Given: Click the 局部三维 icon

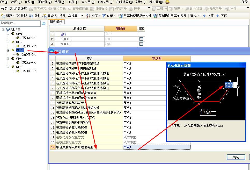Looking at the screenshot, I should pyautogui.click(x=207, y=9).
